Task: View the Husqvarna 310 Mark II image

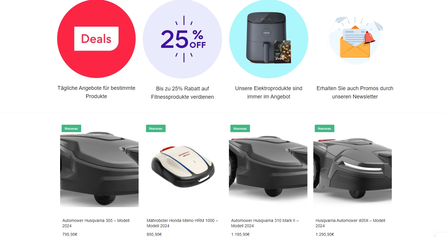Action: point(268,168)
